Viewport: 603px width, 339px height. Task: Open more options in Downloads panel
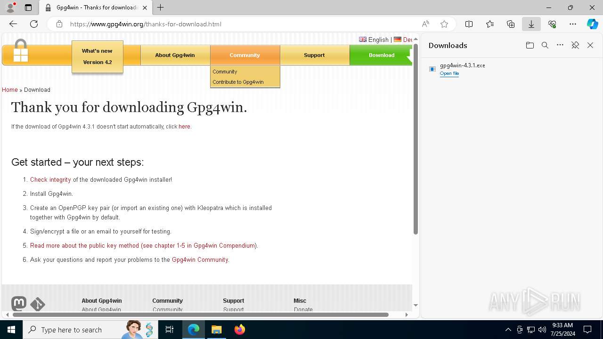click(560, 45)
